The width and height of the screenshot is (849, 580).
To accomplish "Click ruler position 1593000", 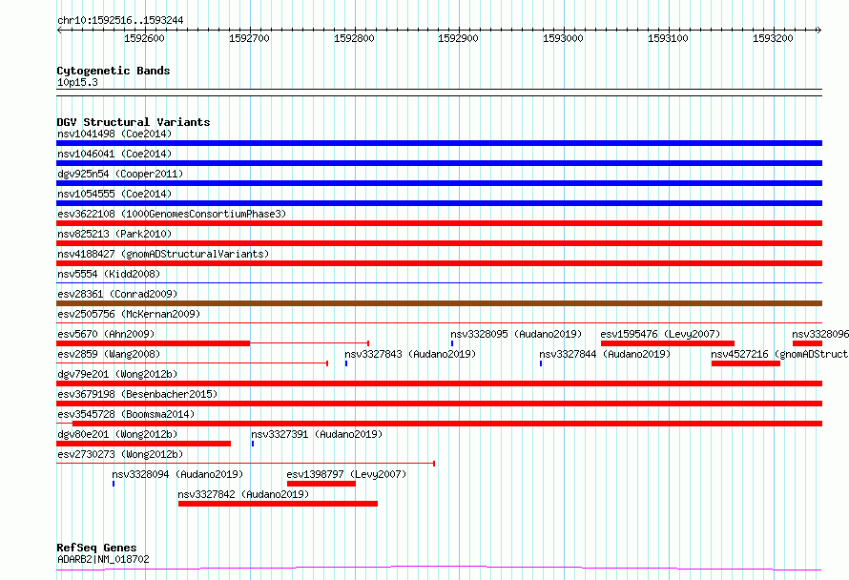I will click(563, 38).
